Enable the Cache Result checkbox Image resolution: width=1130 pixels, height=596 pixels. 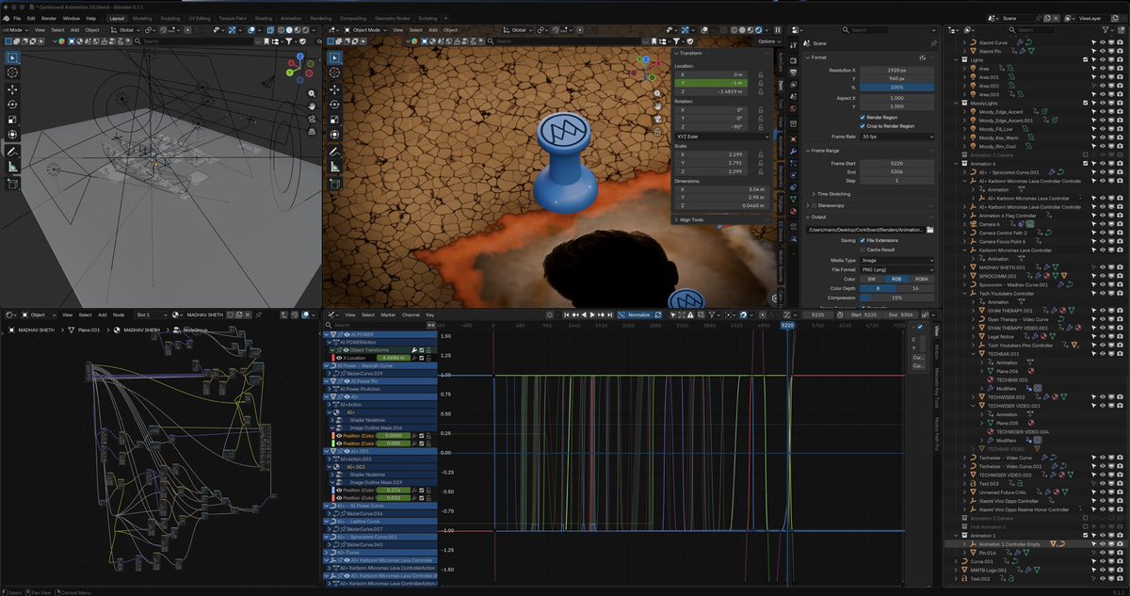tap(863, 250)
